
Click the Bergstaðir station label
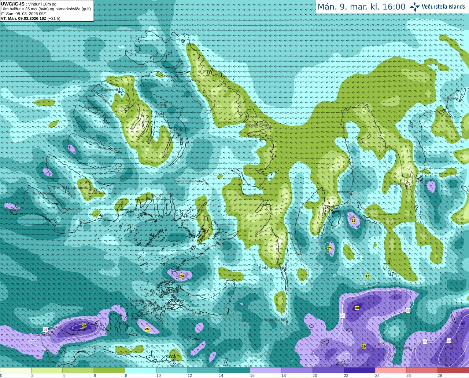coord(398,184)
